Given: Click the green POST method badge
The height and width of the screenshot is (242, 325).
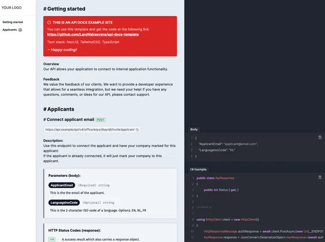Looking at the screenshot, I should pos(101,120).
